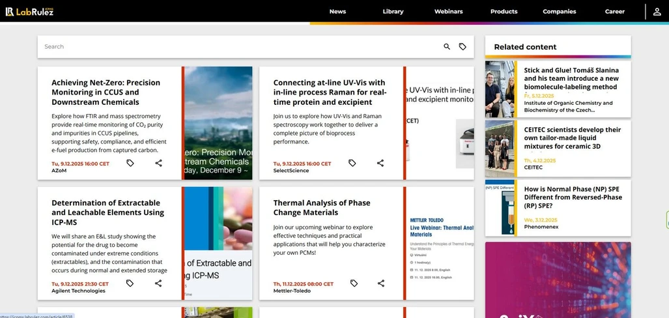Click Mettler-Toledo organizer label

[292, 291]
